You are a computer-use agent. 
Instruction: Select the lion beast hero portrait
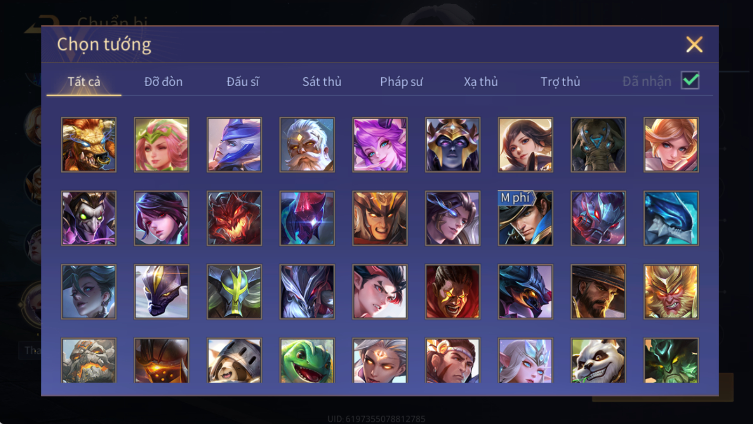[x=88, y=145]
